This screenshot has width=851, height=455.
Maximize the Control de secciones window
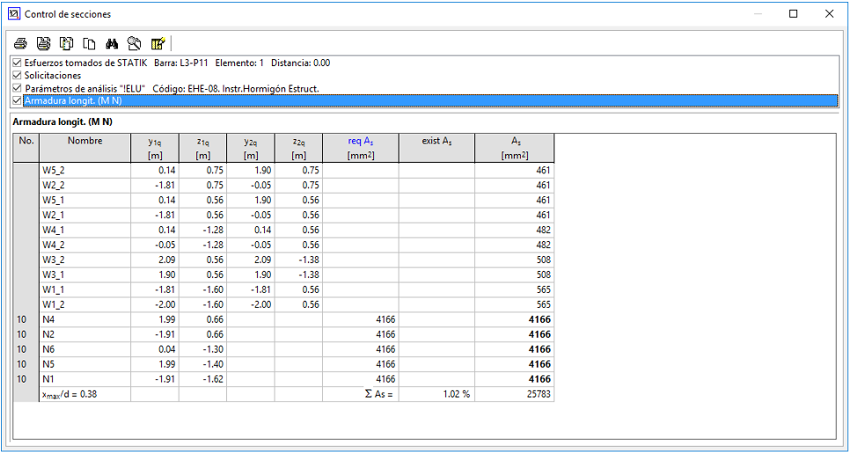[793, 14]
